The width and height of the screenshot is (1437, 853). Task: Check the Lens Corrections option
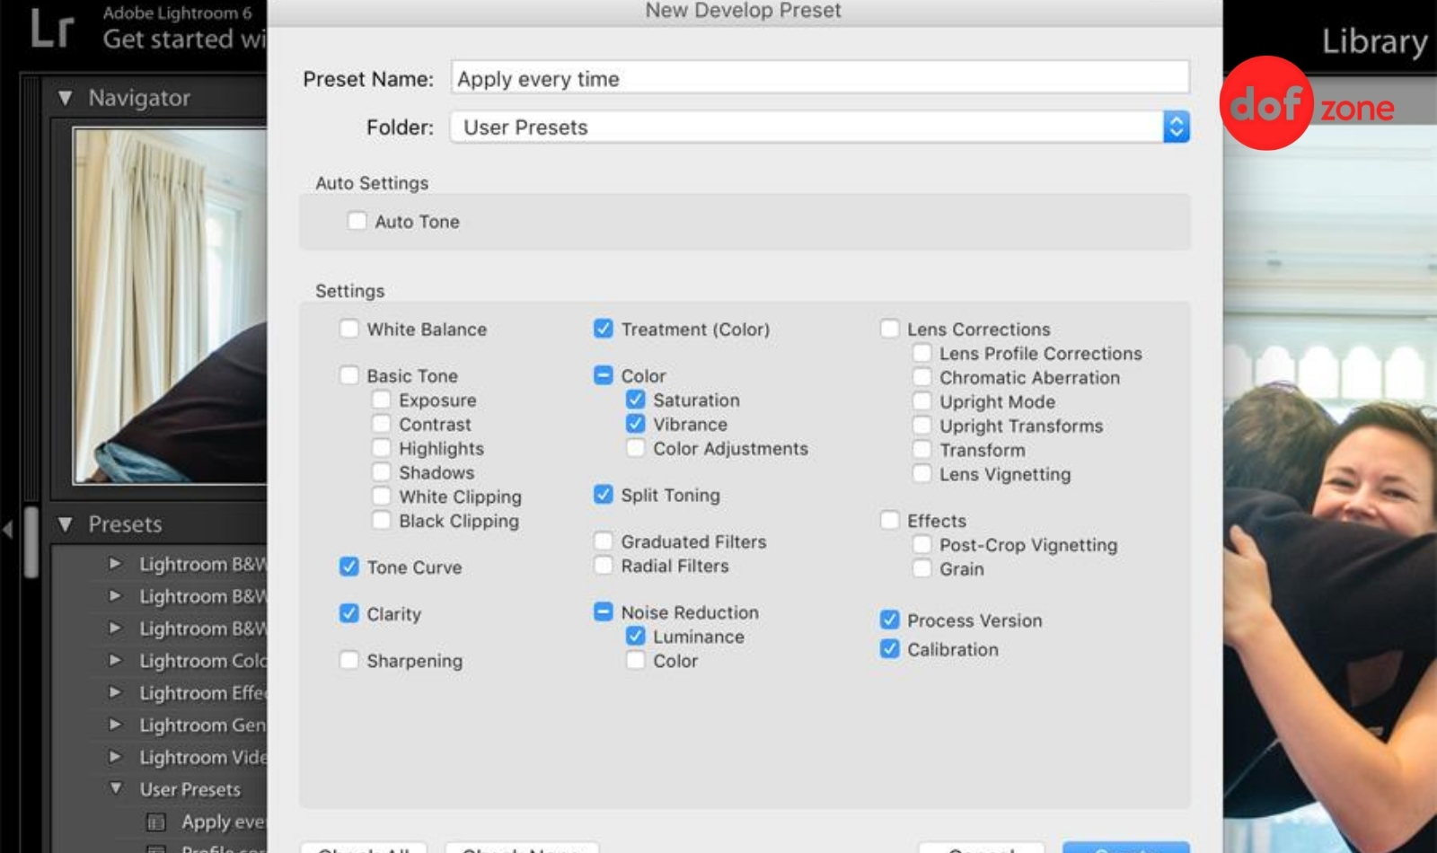[x=890, y=329]
